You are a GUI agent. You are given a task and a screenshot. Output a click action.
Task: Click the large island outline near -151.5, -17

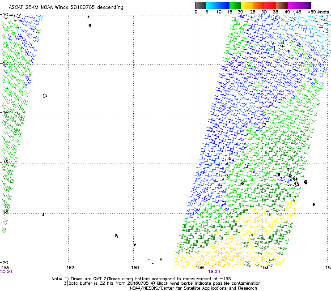pos(296,182)
